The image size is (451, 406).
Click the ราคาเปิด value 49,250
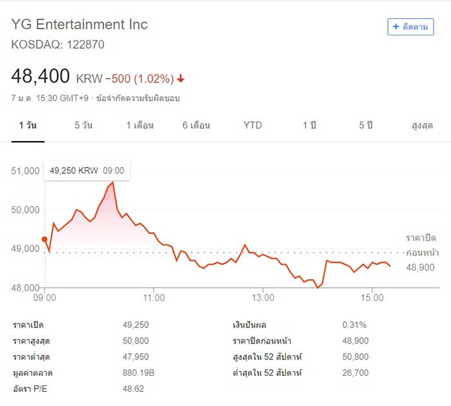coord(136,325)
